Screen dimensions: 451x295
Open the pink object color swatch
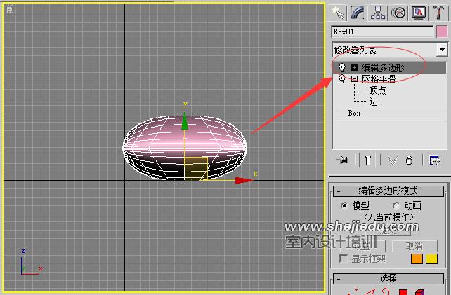tap(442, 32)
